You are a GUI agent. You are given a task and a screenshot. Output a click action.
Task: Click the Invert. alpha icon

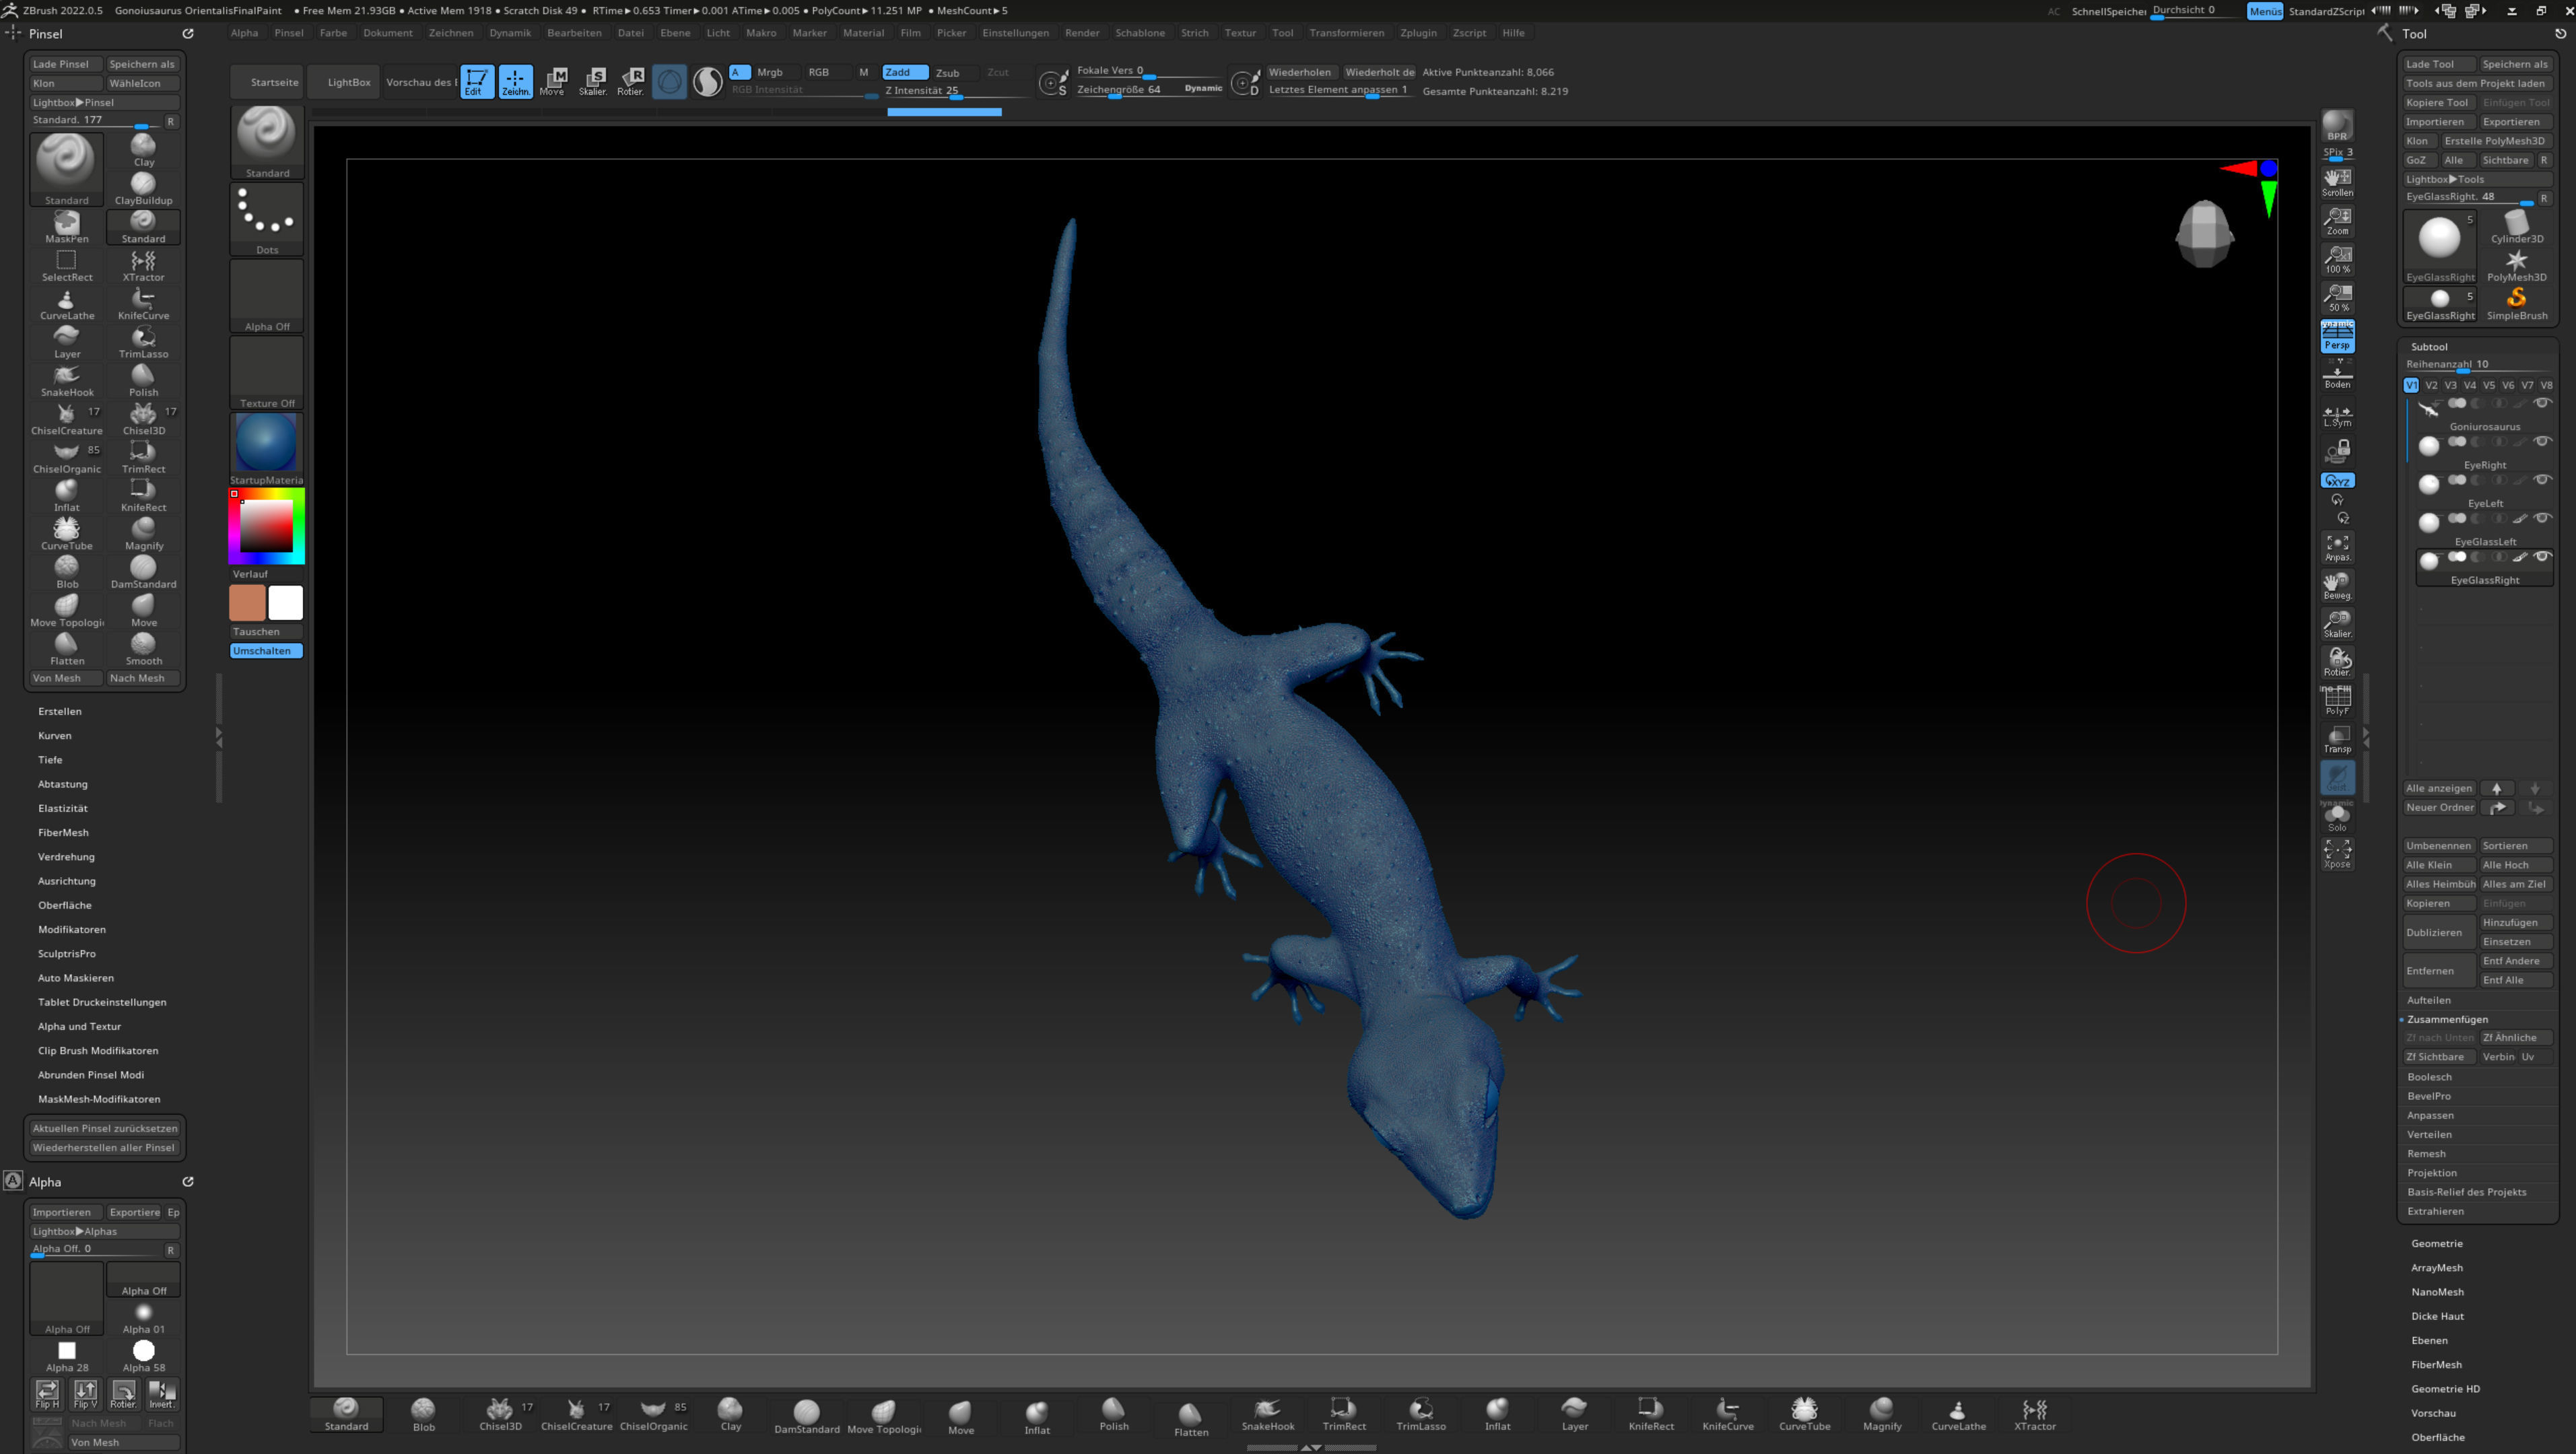pyautogui.click(x=162, y=1394)
